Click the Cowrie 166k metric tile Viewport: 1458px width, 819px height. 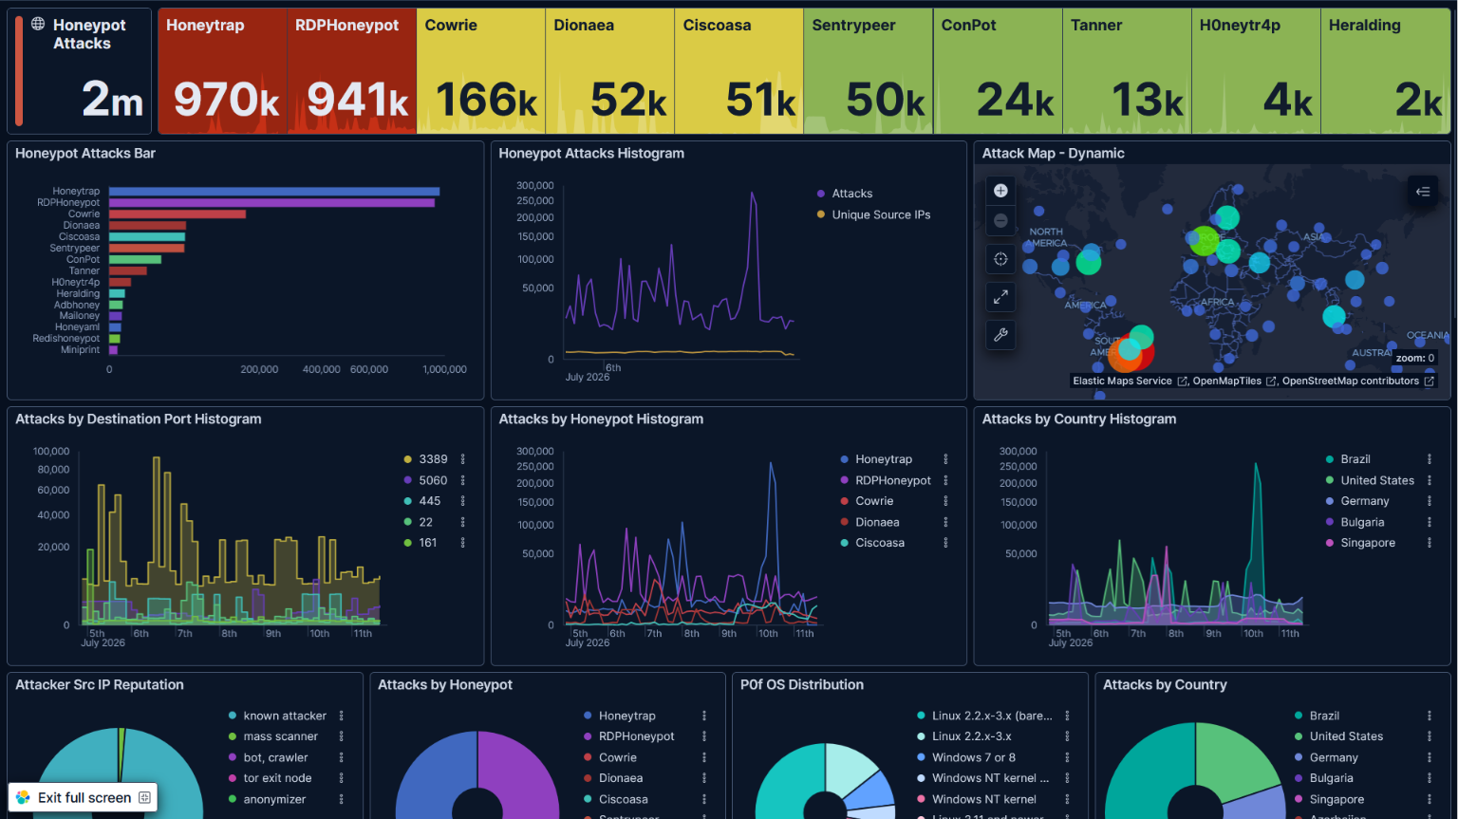point(480,71)
